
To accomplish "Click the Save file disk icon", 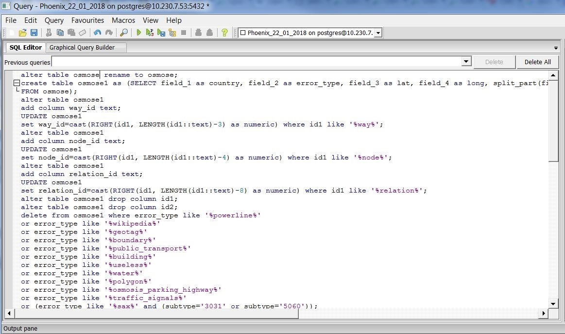I will click(x=34, y=33).
